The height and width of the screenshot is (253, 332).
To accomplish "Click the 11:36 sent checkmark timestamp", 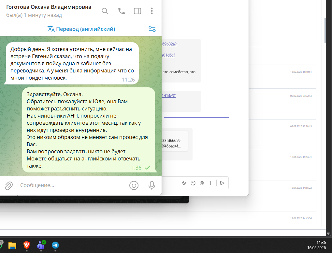I will coord(139,168).
